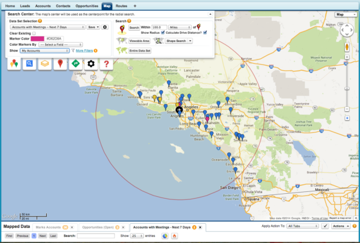360x243 pixels.
Task: Click the filter funnel icon
Action: coord(73,50)
